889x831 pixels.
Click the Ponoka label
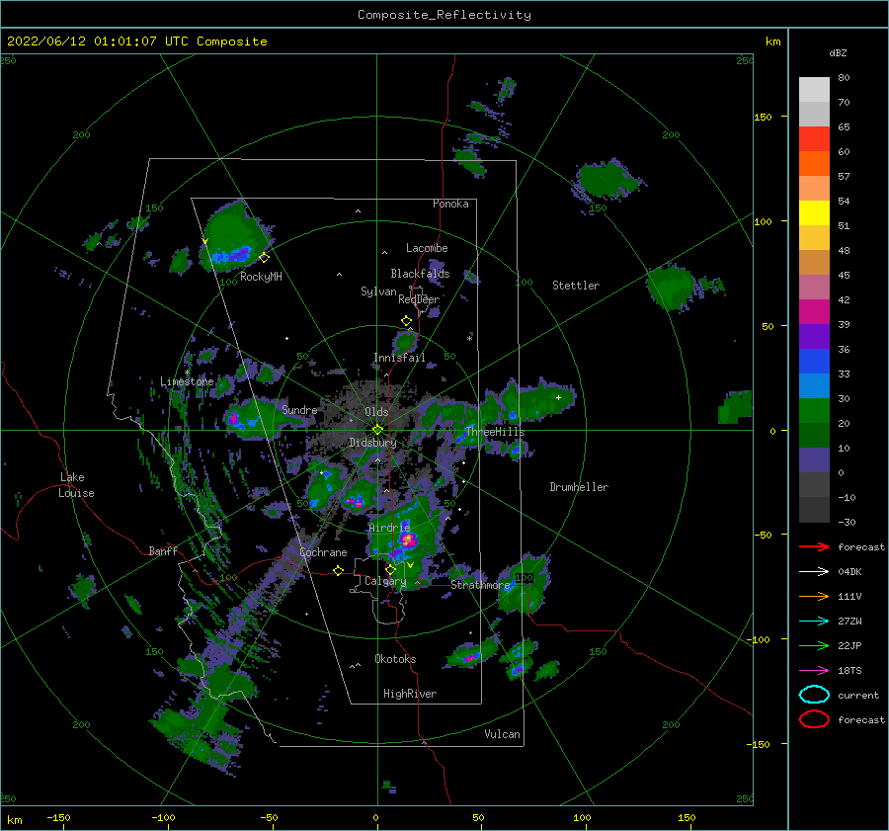[x=450, y=204]
